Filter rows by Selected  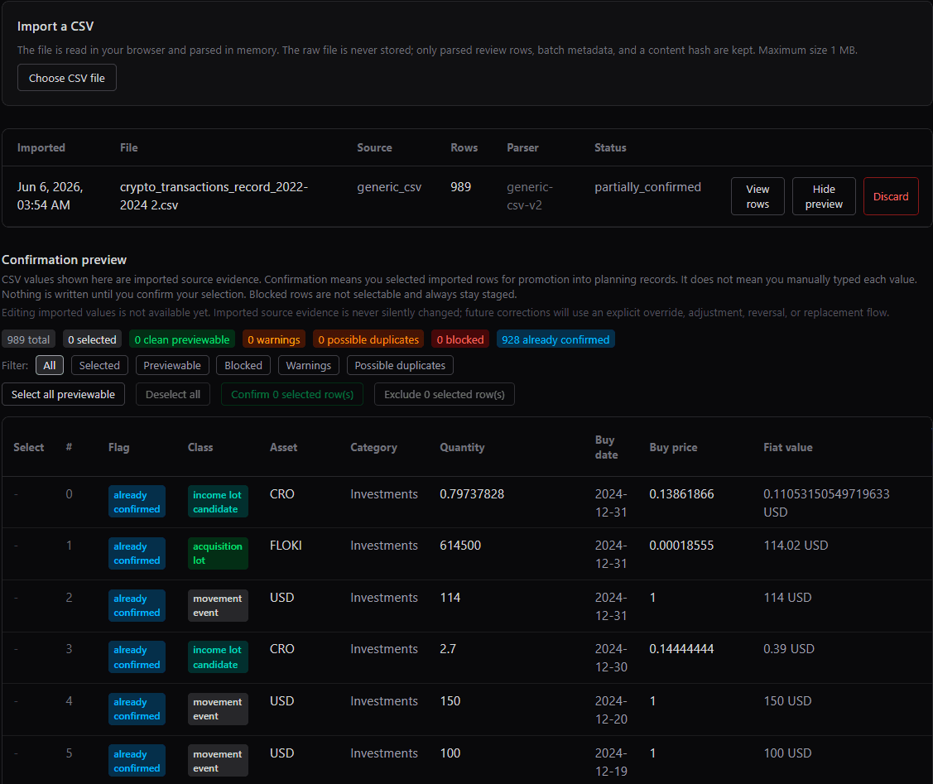click(99, 365)
